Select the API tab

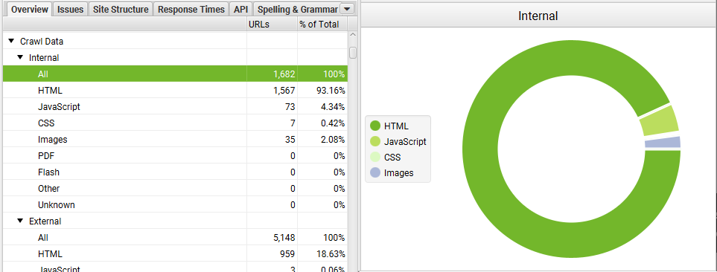(x=240, y=10)
